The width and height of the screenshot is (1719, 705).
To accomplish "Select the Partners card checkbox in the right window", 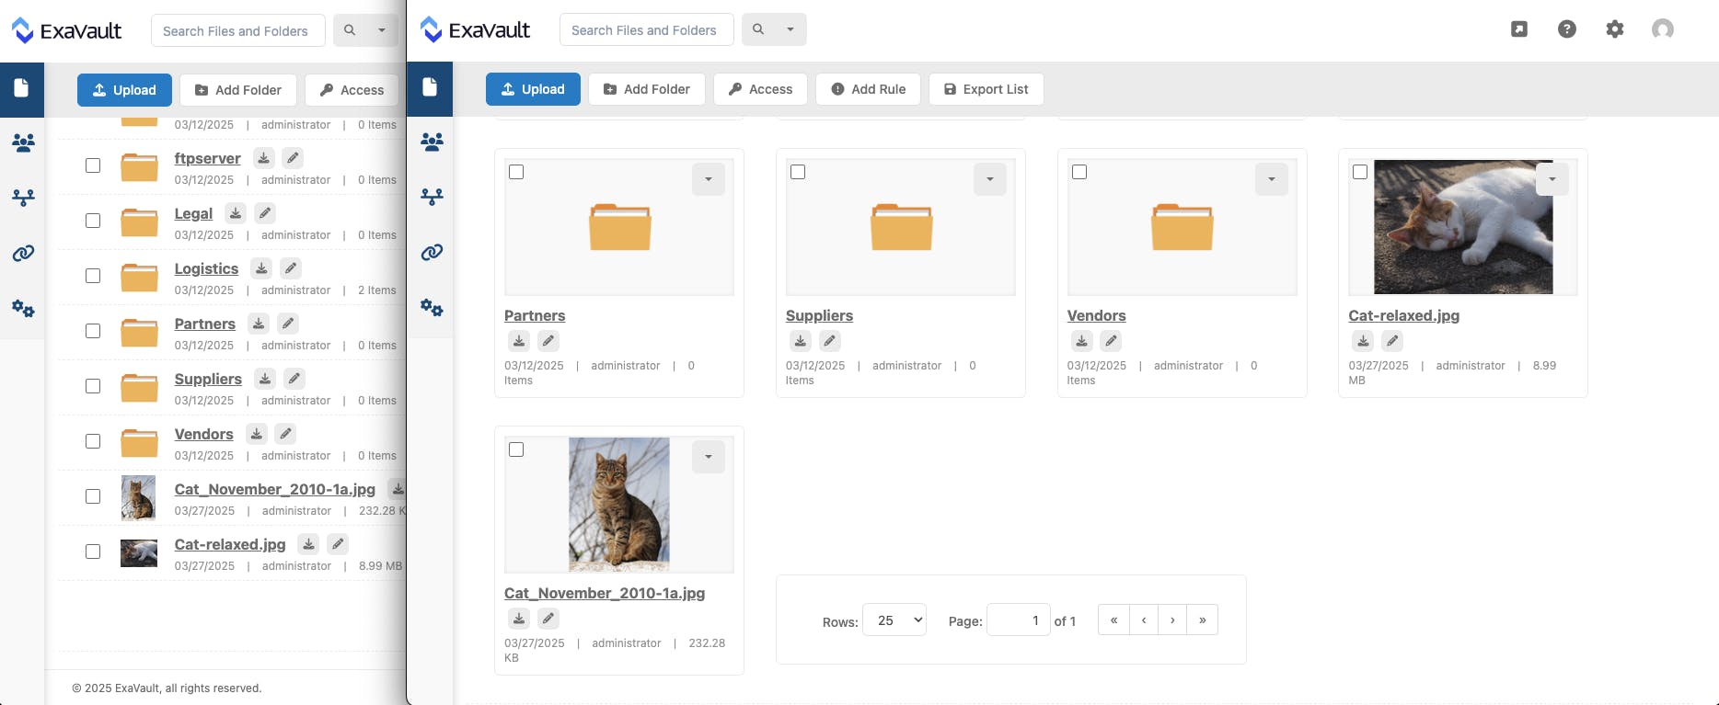I will [516, 172].
